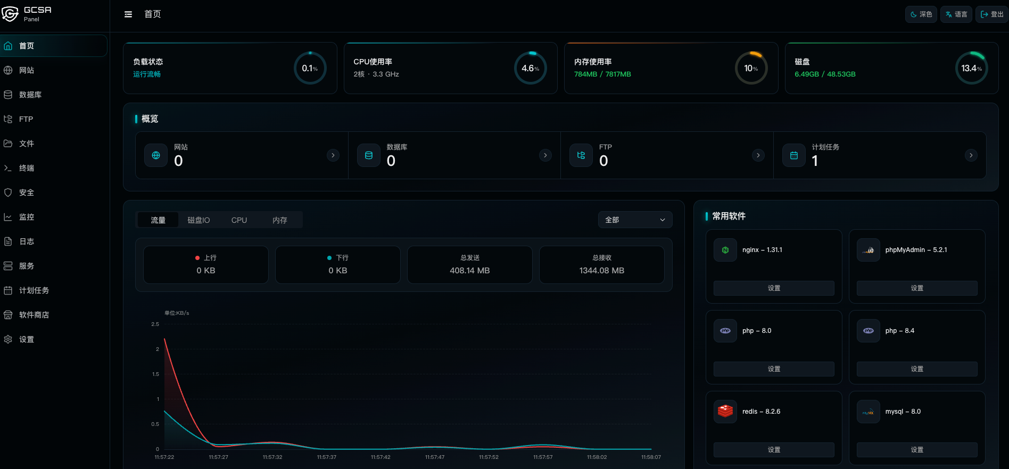
Task: Click 设置 button under redis – 8.2.6
Action: [x=774, y=450]
